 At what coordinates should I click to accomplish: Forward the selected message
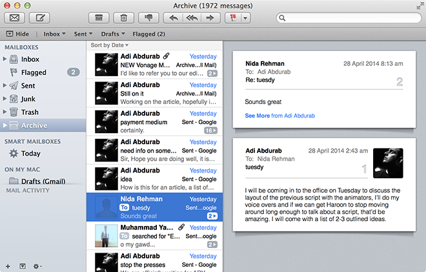208,17
